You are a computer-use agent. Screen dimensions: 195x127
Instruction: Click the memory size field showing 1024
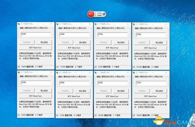point(151,83)
